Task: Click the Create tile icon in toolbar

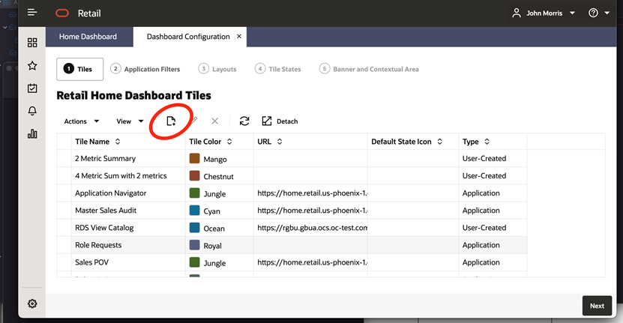Action: pyautogui.click(x=171, y=121)
